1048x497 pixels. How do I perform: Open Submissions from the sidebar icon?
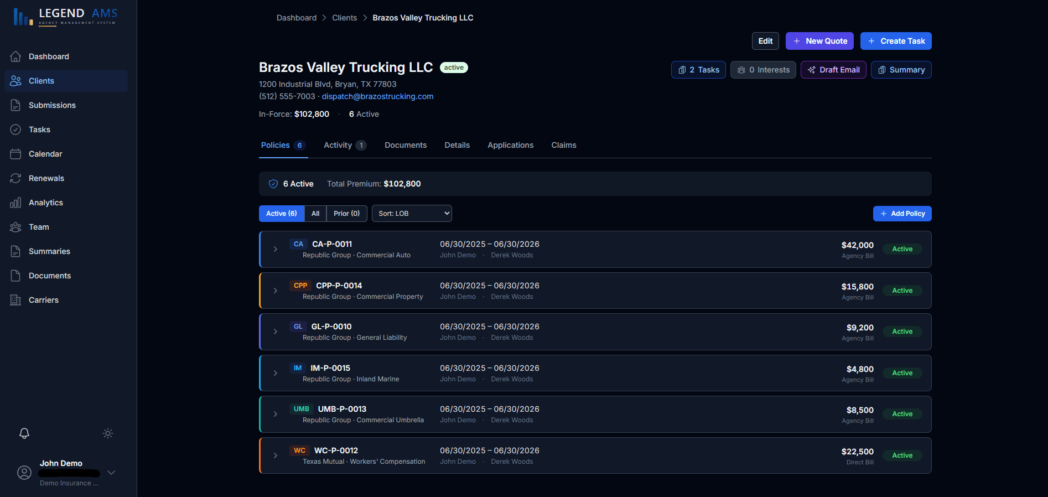coord(15,105)
